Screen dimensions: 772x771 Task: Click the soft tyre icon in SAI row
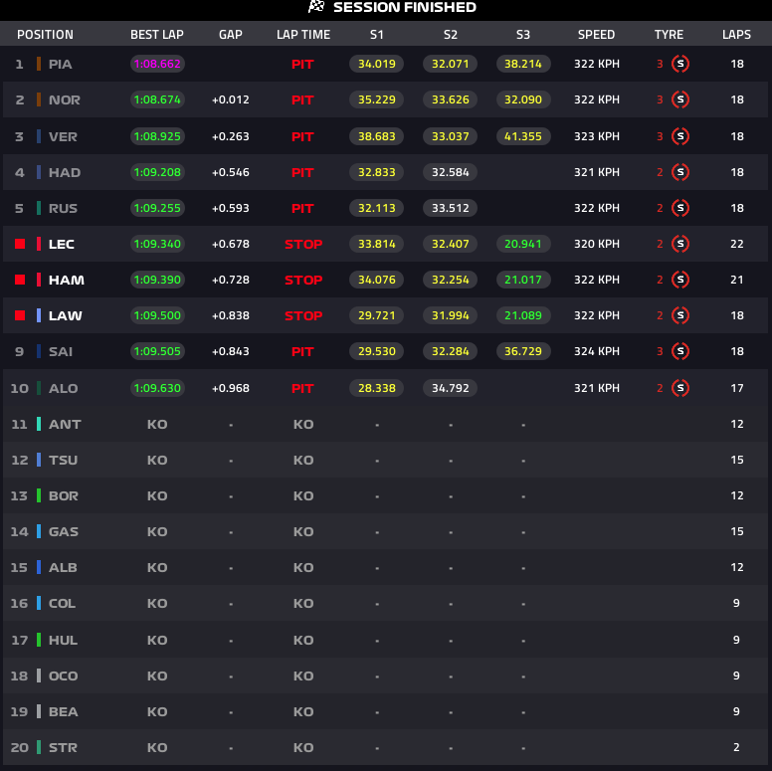679,351
